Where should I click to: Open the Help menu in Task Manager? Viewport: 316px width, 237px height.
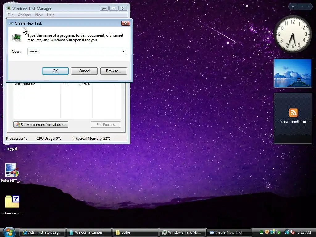(x=51, y=15)
